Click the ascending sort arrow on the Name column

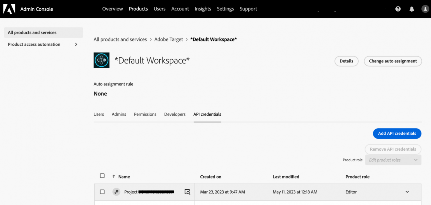click(x=114, y=176)
